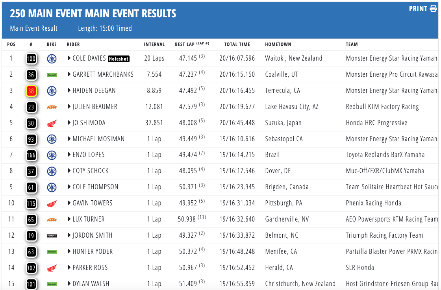Expand Haiden Deegan's row arrow
This screenshot has width=441, height=290.
click(x=70, y=91)
